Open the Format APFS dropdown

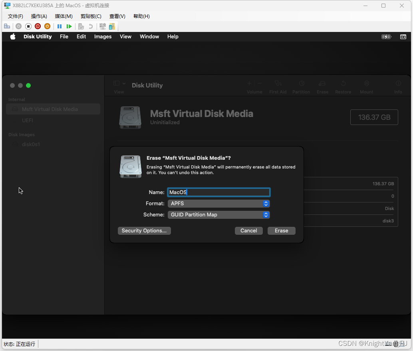218,204
